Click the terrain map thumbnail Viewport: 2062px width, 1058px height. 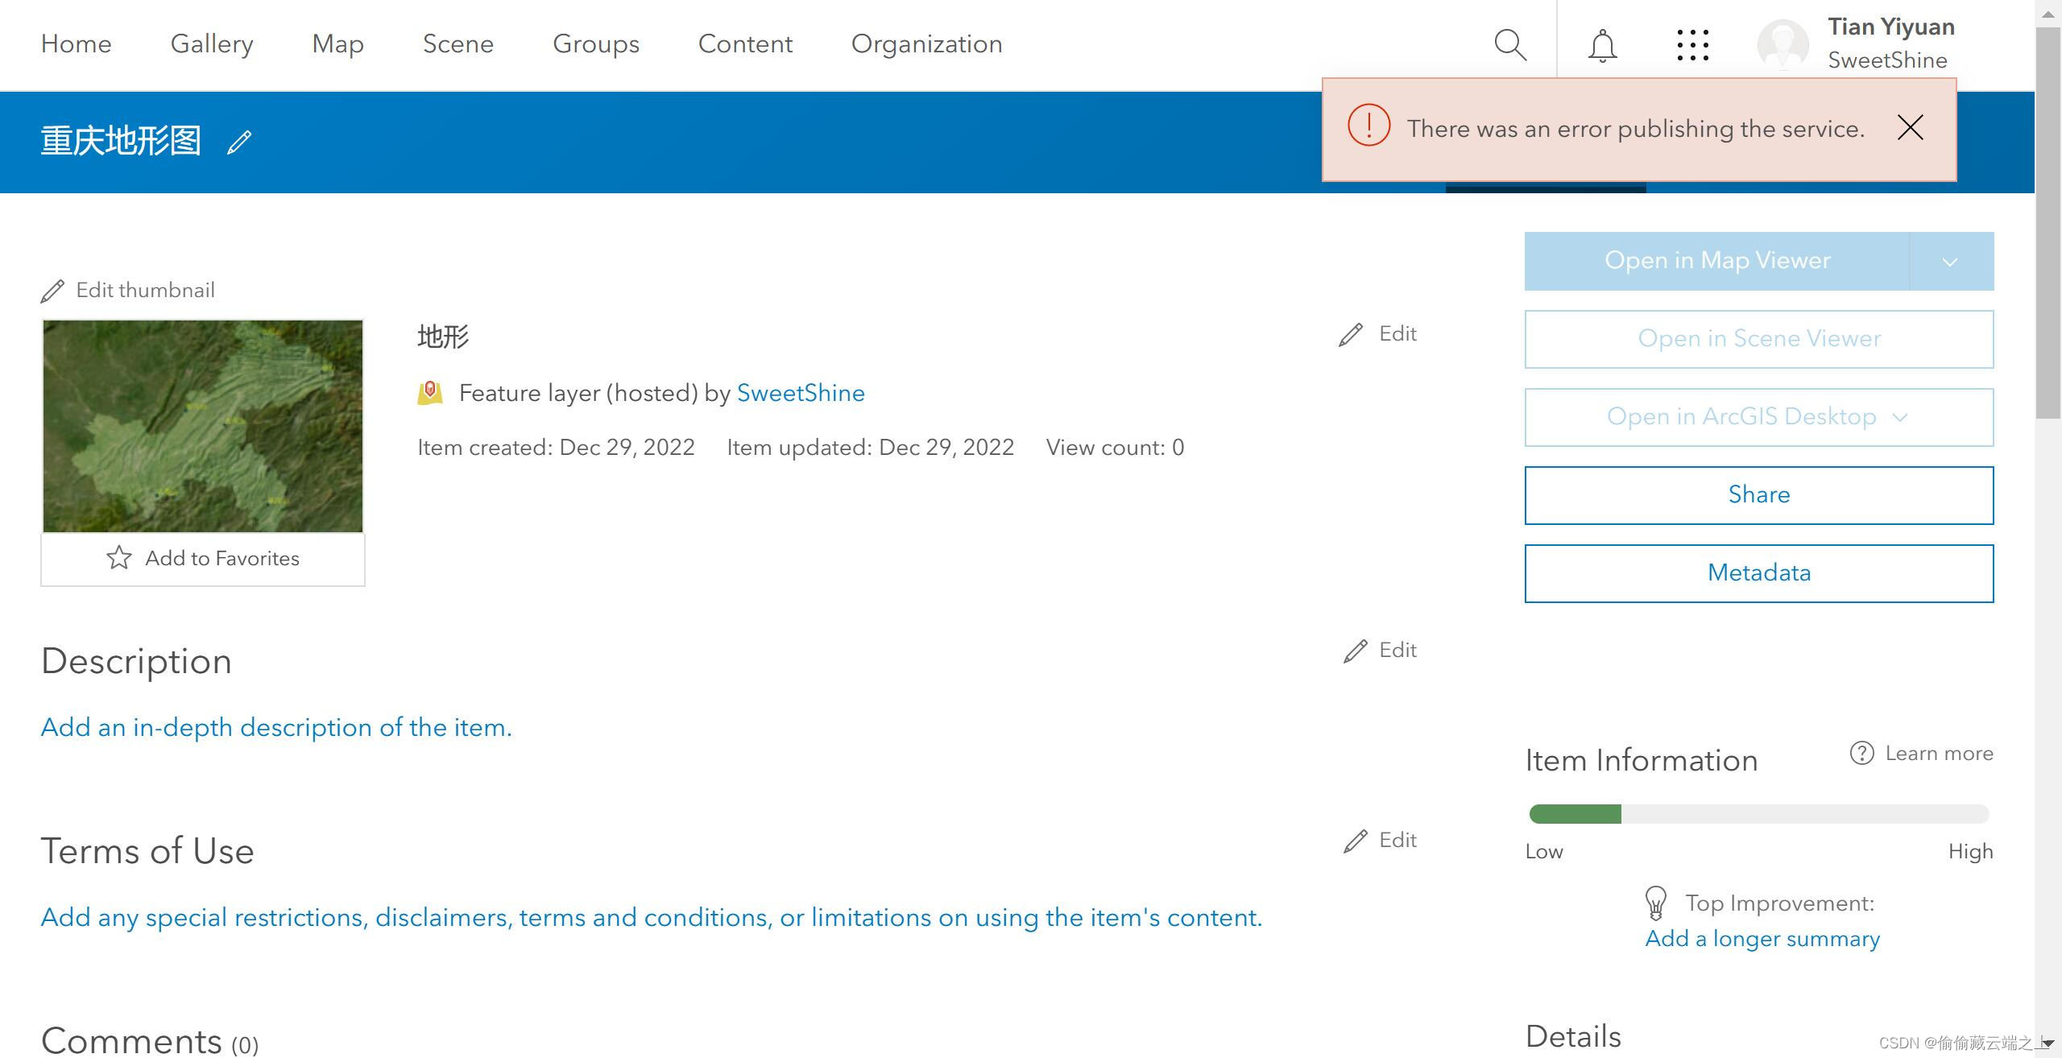point(203,426)
